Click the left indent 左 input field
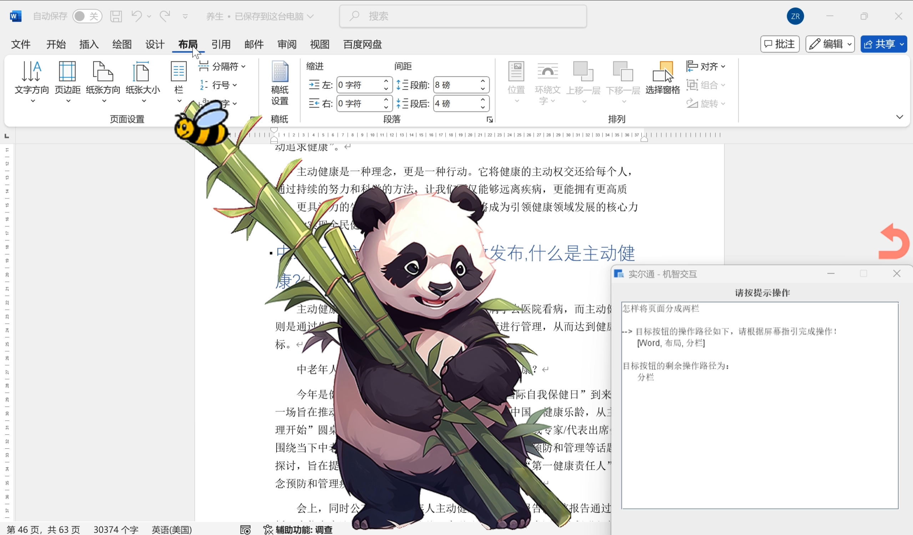This screenshot has height=535, width=913. (x=359, y=85)
